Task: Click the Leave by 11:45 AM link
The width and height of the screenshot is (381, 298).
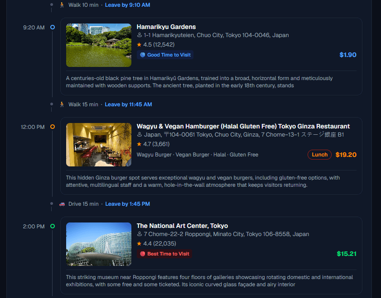Action: coord(128,104)
